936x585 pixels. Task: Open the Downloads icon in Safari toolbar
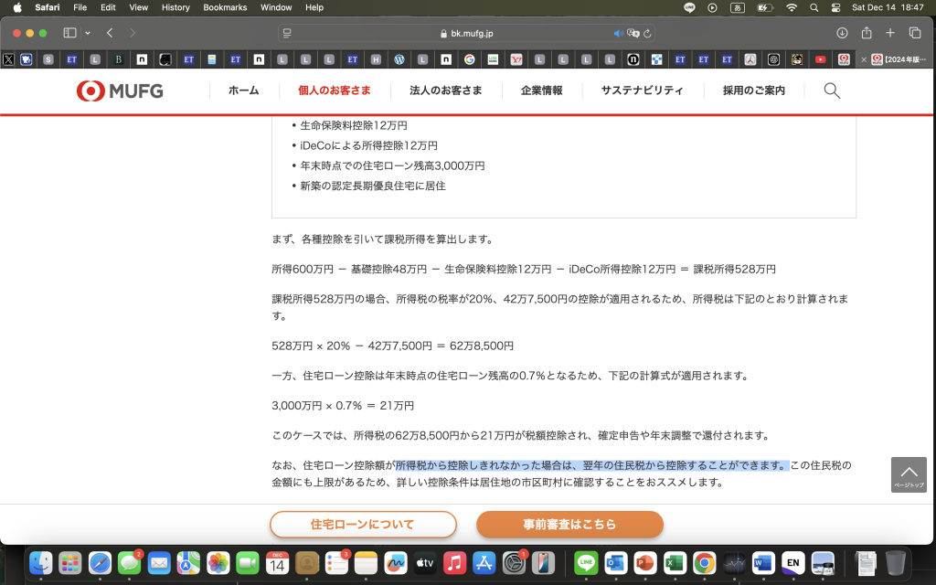click(842, 31)
